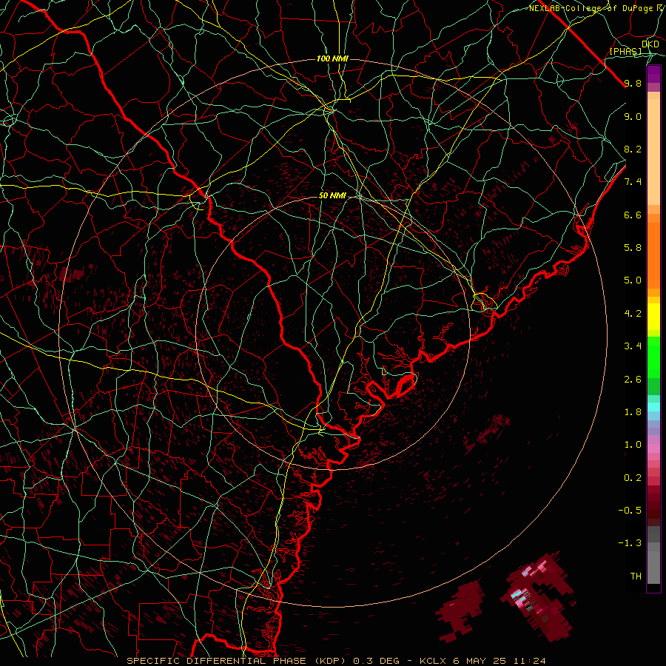
Task: Select the purple swatch atop the color bar
Action: (653, 74)
